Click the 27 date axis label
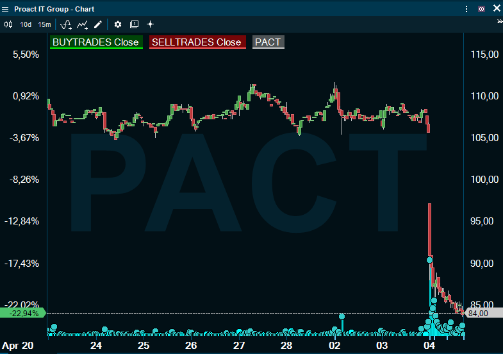This screenshot has width=503, height=354. 238,346
